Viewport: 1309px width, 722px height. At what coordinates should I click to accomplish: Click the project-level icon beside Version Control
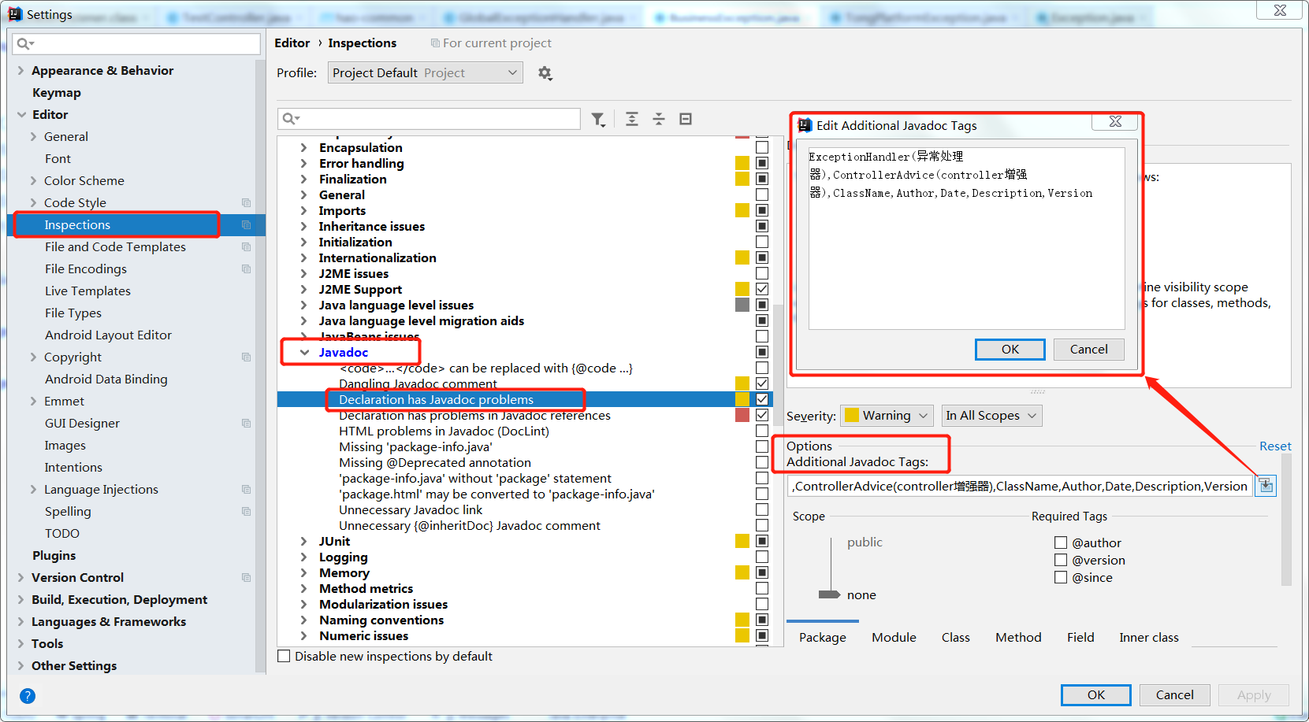click(x=246, y=577)
